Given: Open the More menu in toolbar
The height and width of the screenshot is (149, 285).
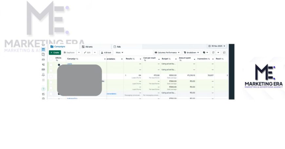Looking at the screenshot, I should (x=120, y=52).
